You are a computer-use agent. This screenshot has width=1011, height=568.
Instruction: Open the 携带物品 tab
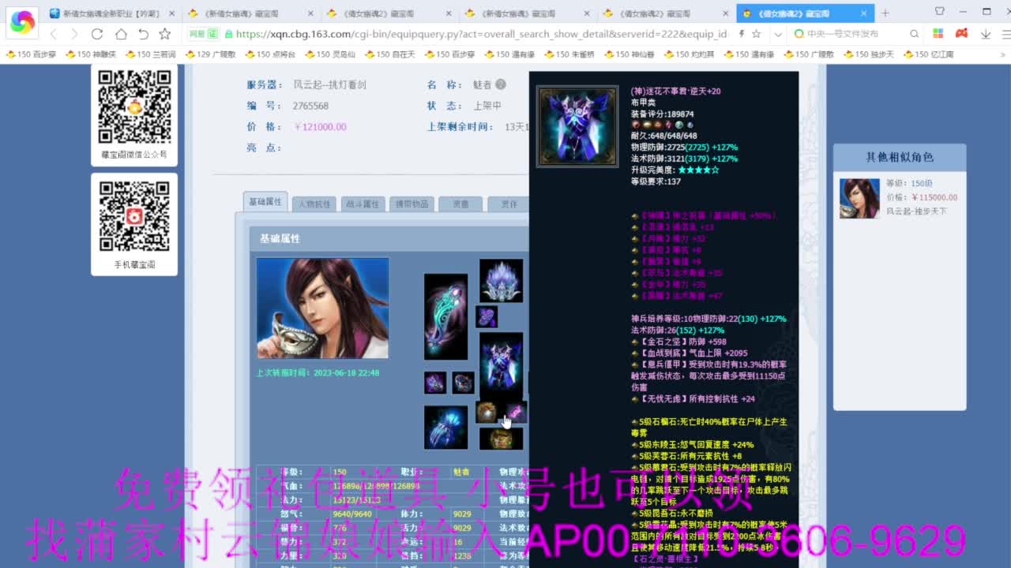click(412, 203)
